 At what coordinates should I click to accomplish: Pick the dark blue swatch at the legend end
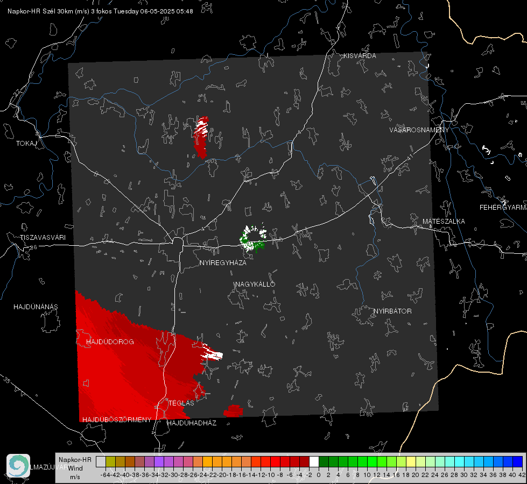[x=518, y=461]
